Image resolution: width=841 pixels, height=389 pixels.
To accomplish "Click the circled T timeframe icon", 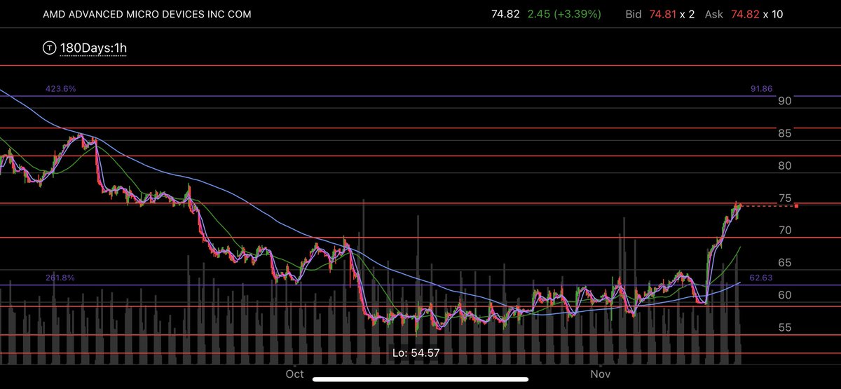I will pyautogui.click(x=49, y=48).
